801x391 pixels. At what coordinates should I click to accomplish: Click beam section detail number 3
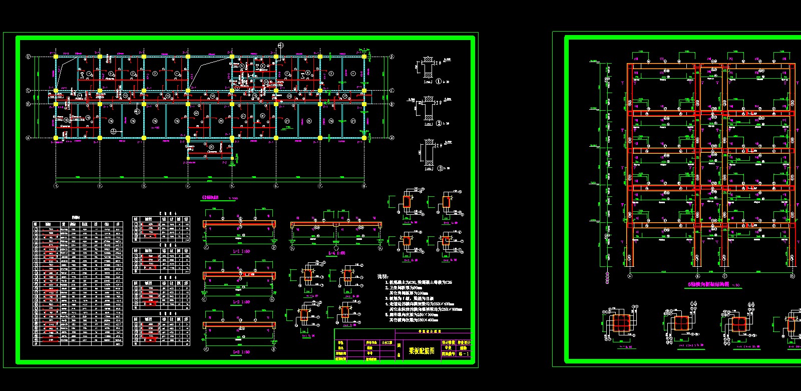click(440, 169)
